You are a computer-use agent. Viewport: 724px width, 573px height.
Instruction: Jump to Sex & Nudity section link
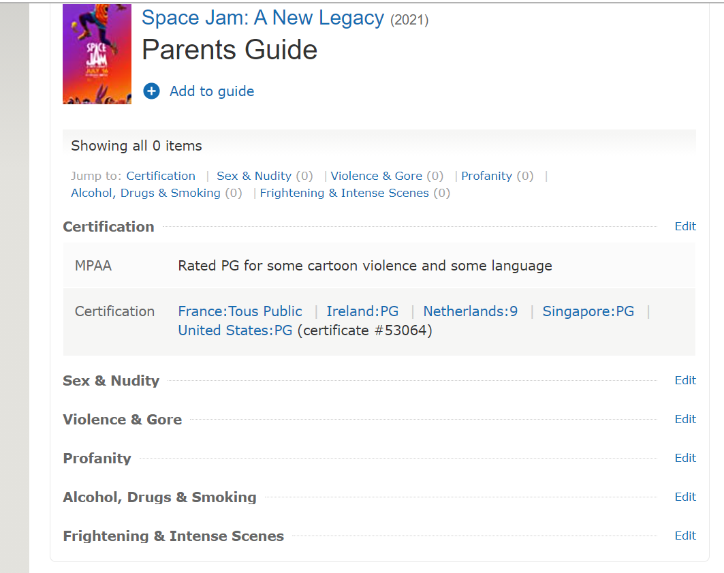(x=254, y=176)
